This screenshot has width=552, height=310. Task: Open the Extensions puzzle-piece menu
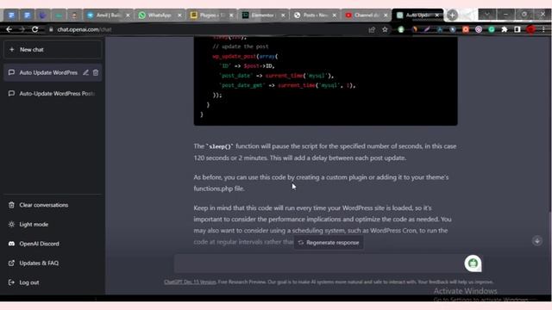(x=504, y=29)
